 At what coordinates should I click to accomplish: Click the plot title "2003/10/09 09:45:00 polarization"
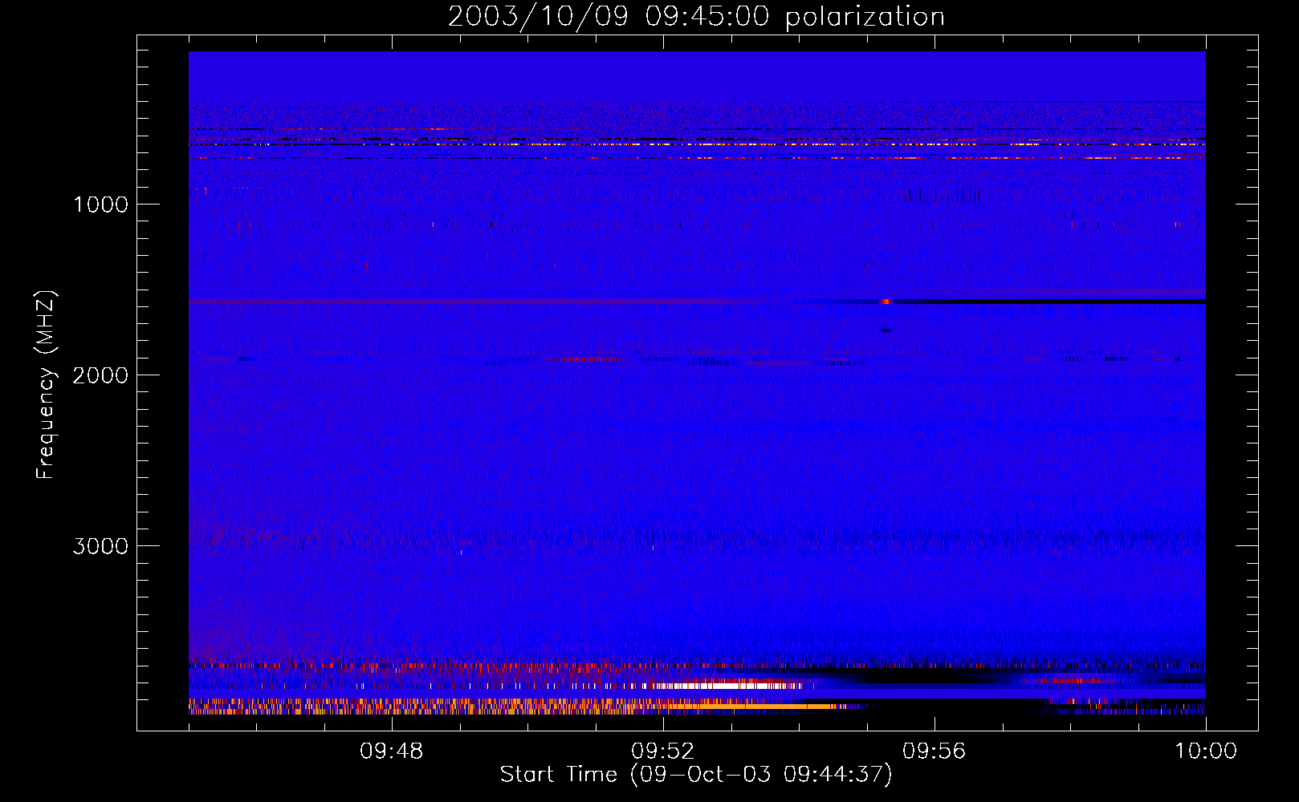pyautogui.click(x=696, y=17)
